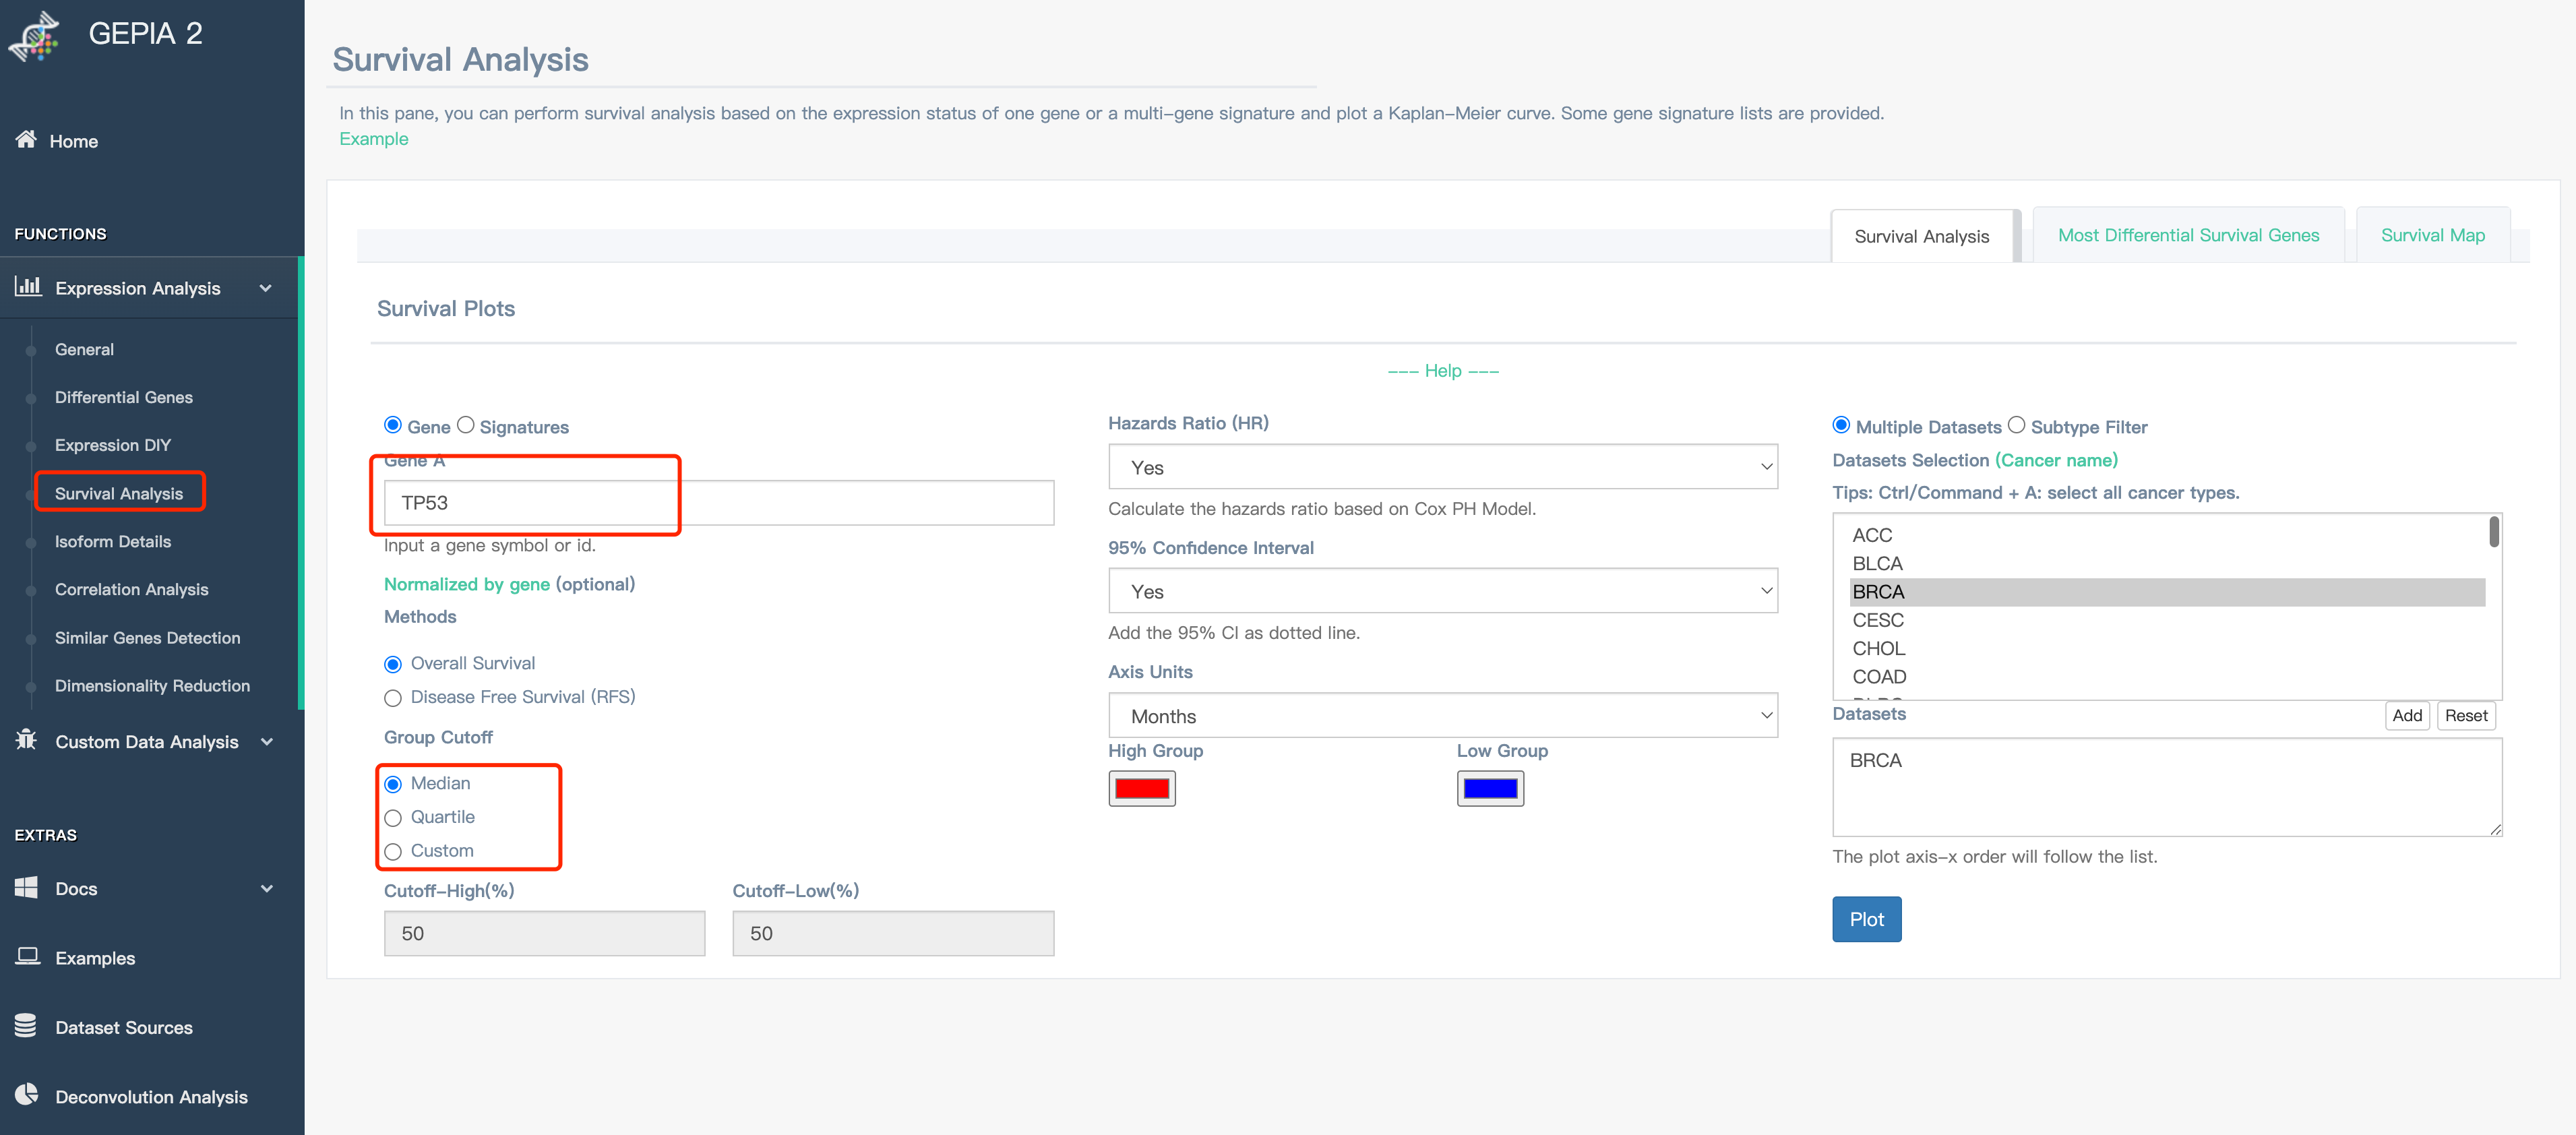This screenshot has width=2576, height=1135.
Task: Select Quartile group cutoff option
Action: coord(393,818)
